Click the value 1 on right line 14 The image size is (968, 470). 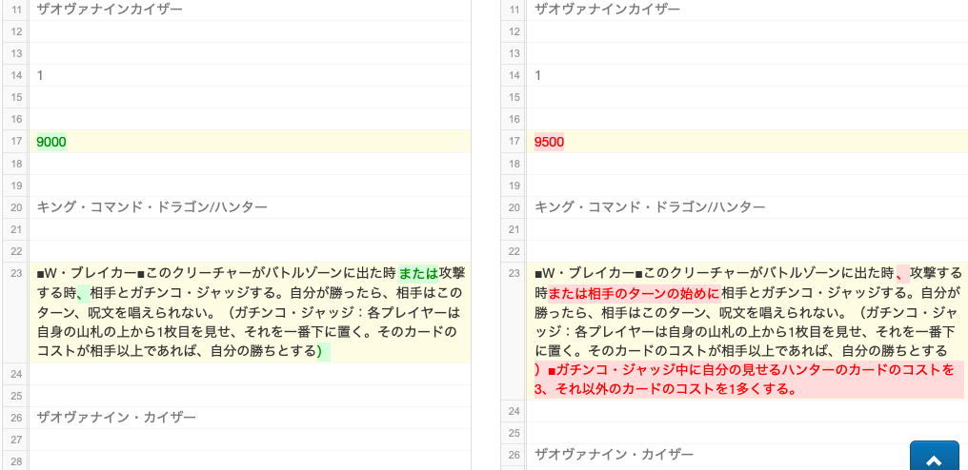point(537,75)
